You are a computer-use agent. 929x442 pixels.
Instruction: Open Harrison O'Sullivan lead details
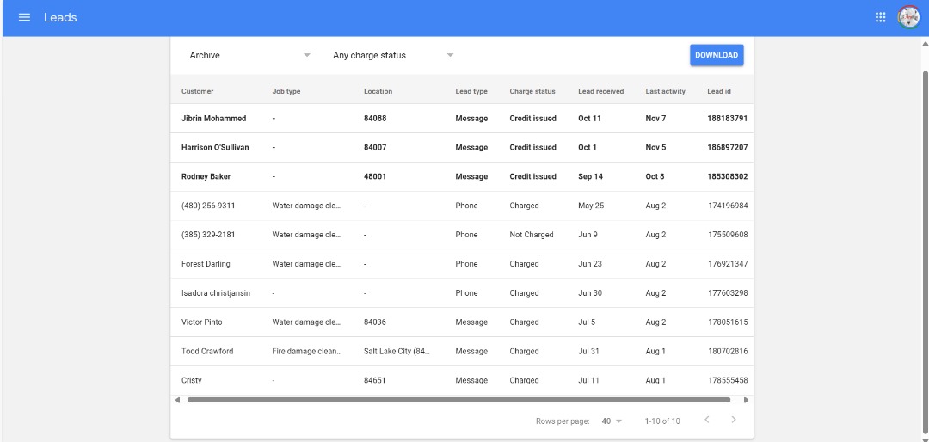(x=215, y=148)
